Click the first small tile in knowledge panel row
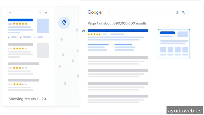Image resolution: width=204 pixels, height=115 pixels. [x=163, y=49]
